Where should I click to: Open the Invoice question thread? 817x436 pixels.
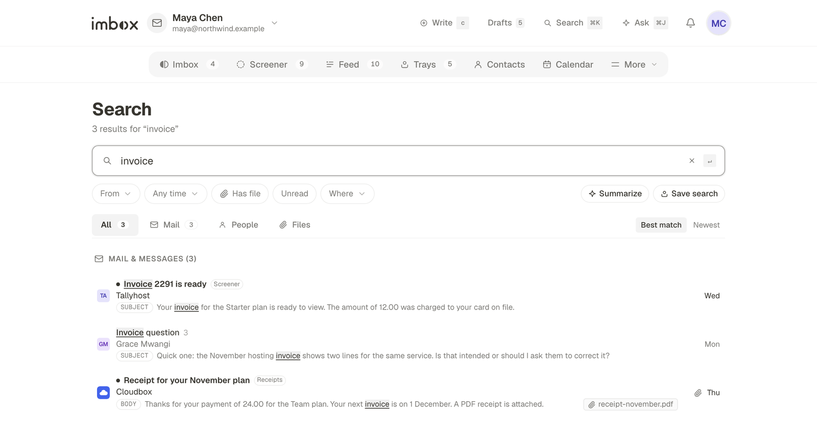click(408, 344)
